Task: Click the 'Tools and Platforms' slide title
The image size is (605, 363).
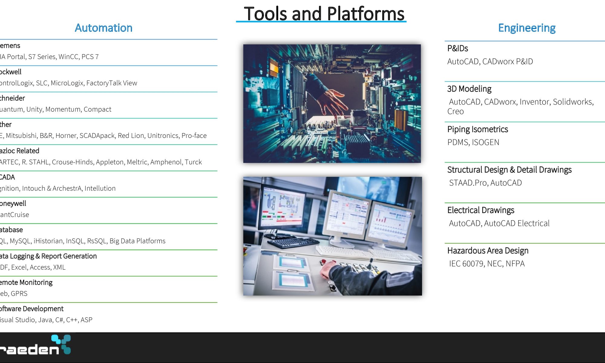Action: click(x=324, y=14)
